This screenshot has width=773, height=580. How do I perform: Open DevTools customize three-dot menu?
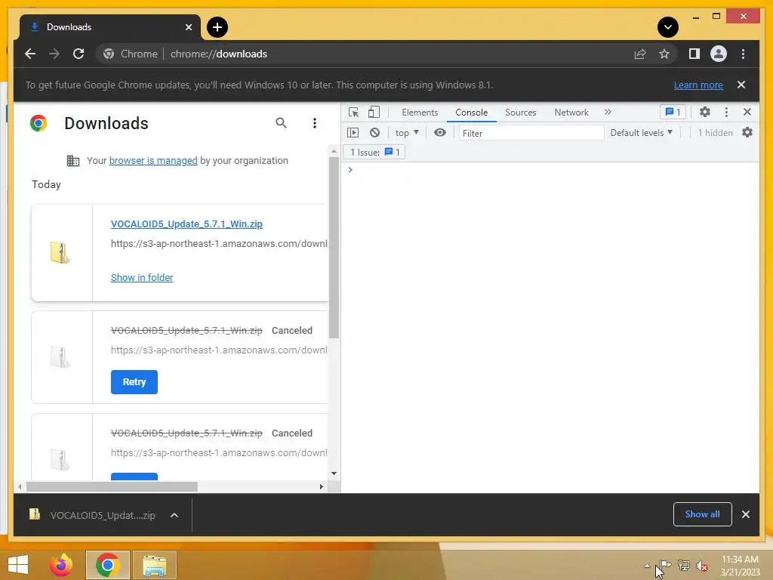[x=726, y=112]
